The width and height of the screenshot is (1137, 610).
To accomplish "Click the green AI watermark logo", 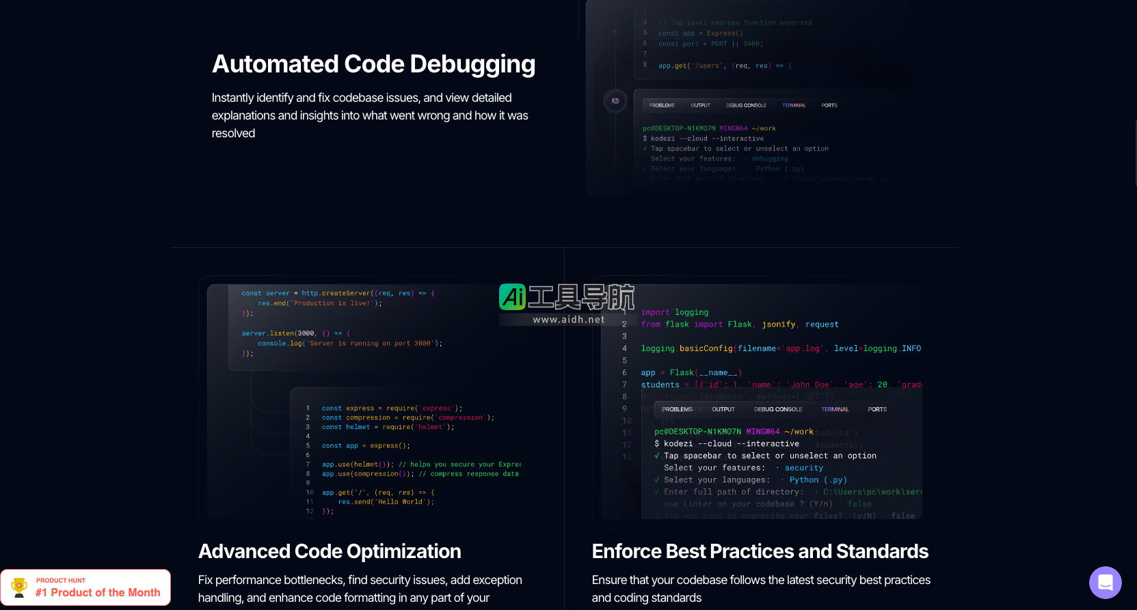I will [x=513, y=297].
